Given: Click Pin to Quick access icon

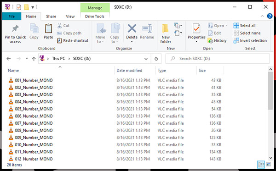Looking at the screenshot, I should tap(15, 28).
